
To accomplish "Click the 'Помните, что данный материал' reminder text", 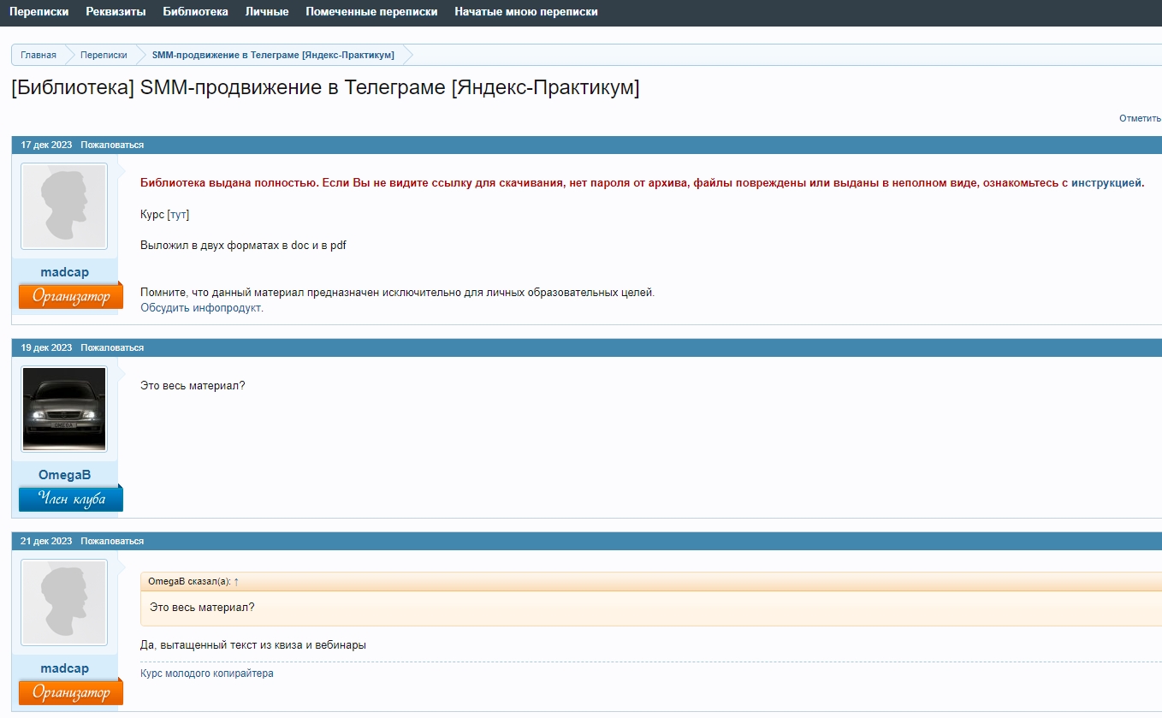I will (397, 293).
